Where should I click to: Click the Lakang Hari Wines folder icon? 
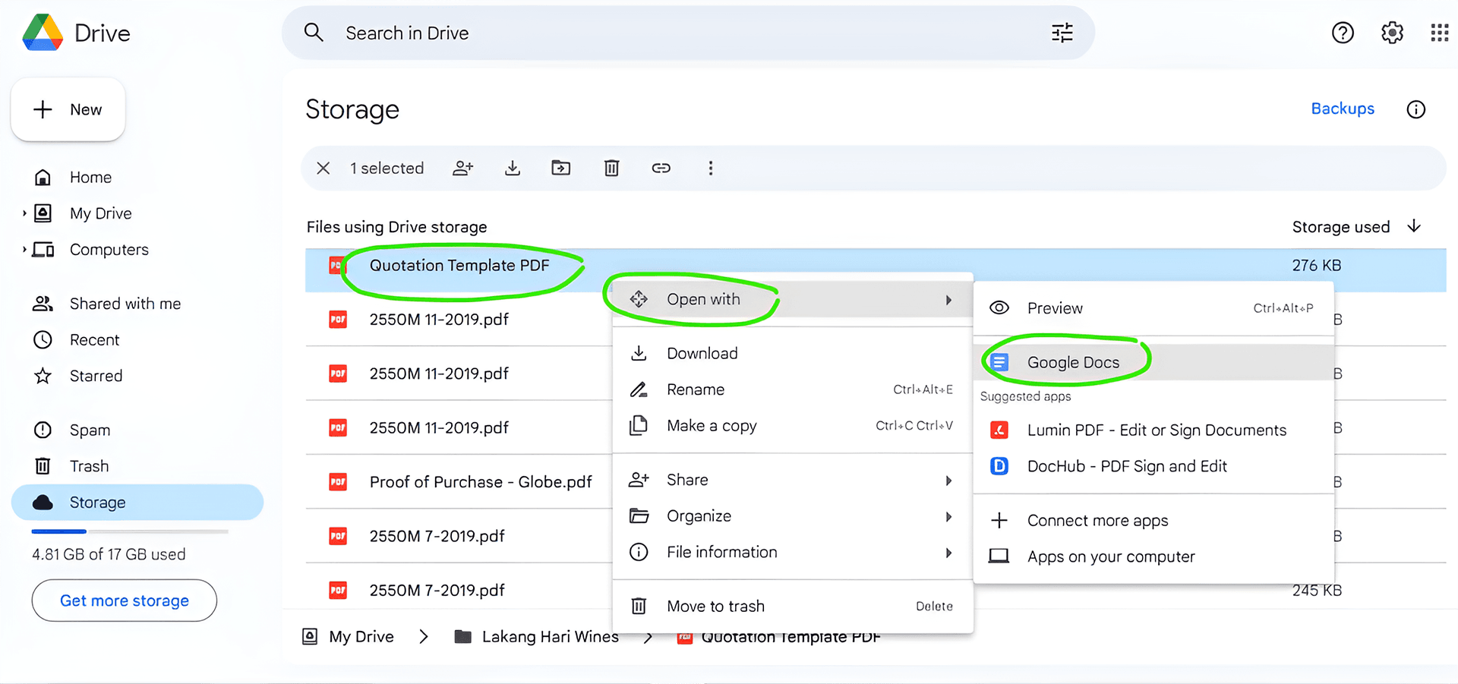click(x=463, y=636)
